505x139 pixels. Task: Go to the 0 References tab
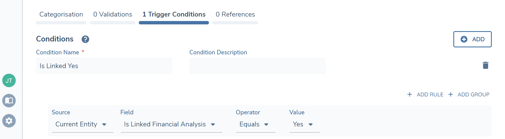235,15
